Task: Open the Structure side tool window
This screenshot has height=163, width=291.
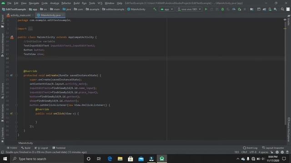Action: [2, 91]
